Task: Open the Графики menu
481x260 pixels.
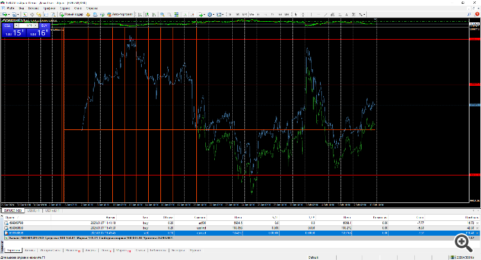Action: [x=49, y=8]
